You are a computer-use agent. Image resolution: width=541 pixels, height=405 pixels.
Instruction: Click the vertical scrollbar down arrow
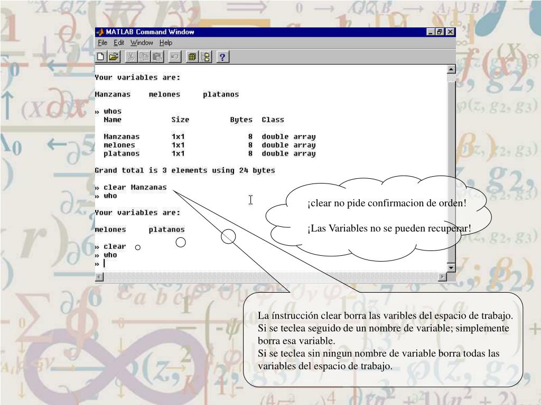[451, 267]
